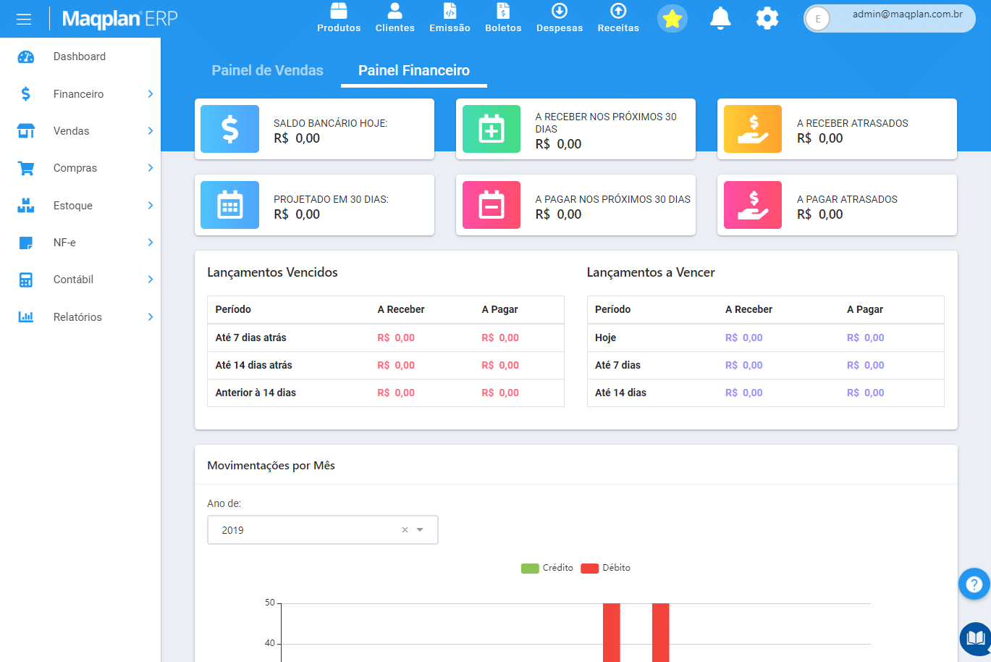Viewport: 991px width, 662px height.
Task: Open the hamburger menu
Action: tap(24, 19)
